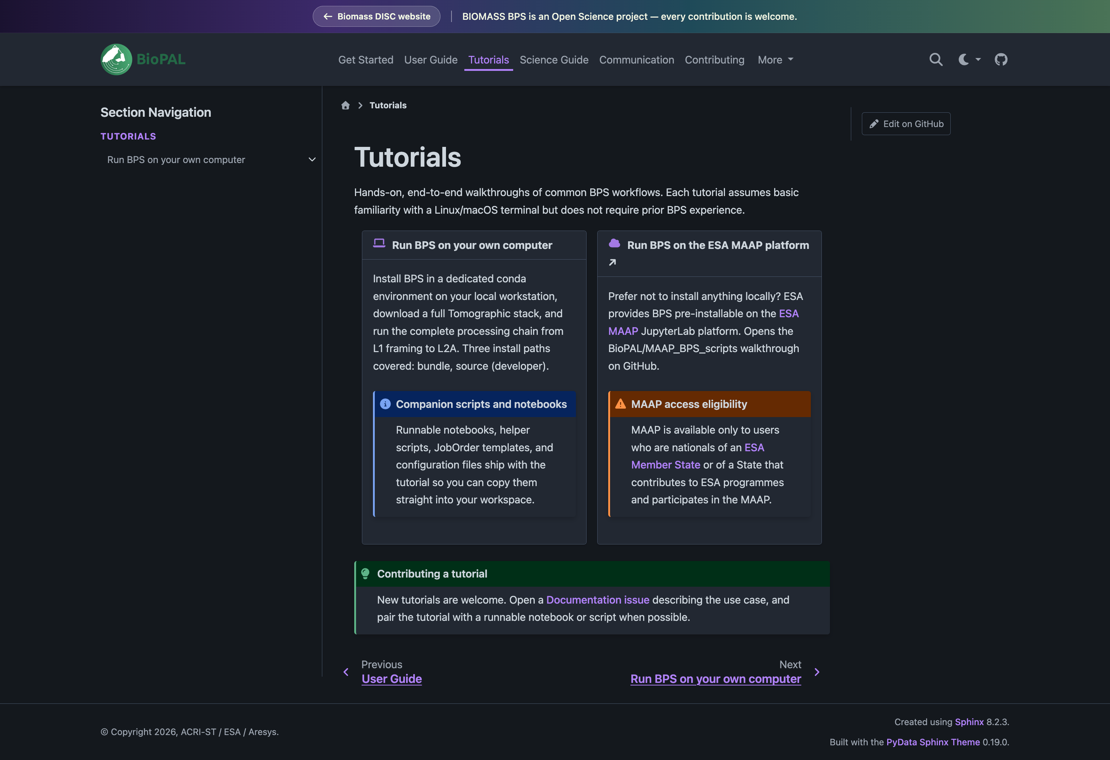Click the next page chevron

click(x=817, y=672)
